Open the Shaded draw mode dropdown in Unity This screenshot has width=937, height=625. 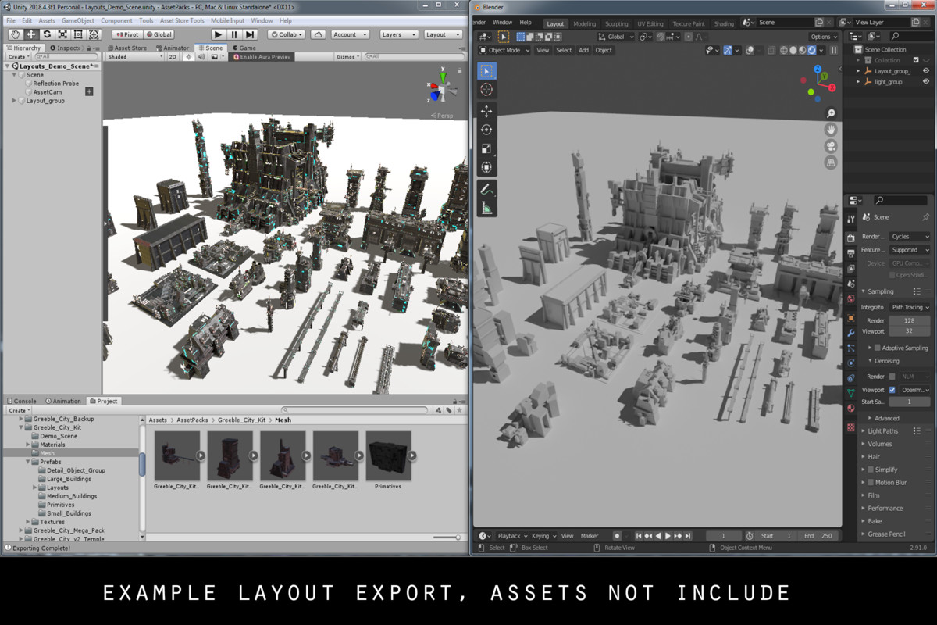click(x=134, y=56)
